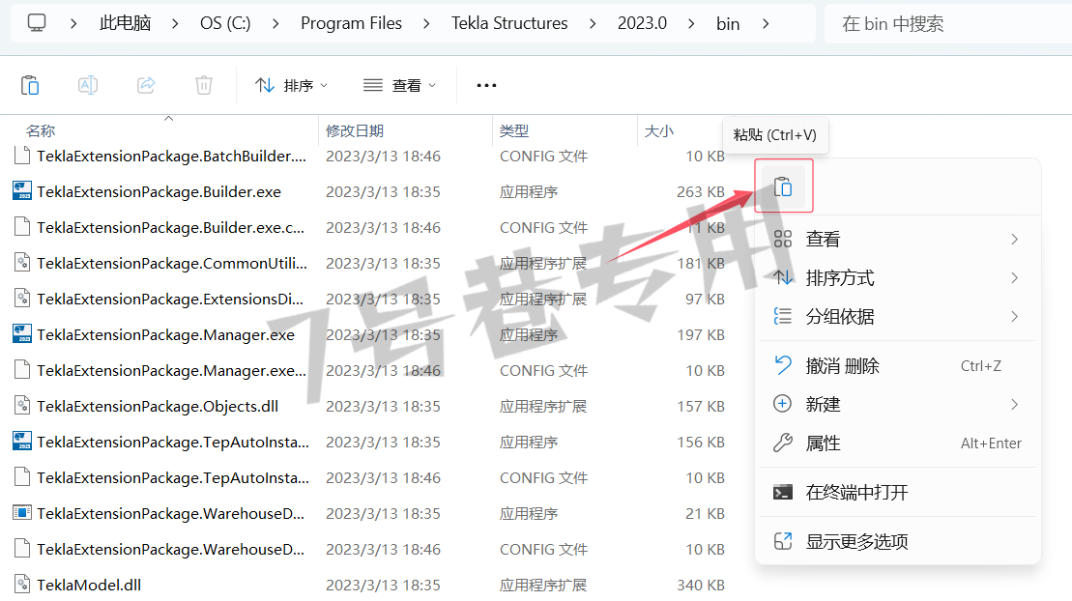The height and width of the screenshot is (601, 1072).
Task: Click the rename icon in the toolbar
Action: click(88, 85)
